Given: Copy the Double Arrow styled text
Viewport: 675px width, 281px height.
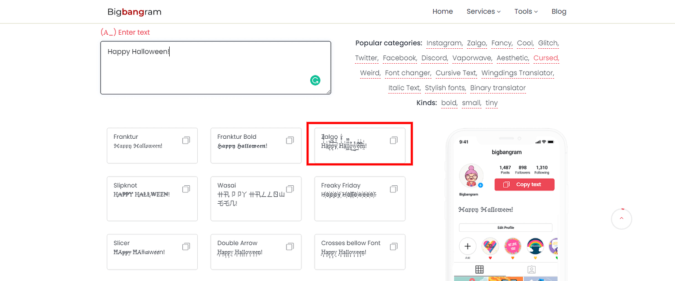Looking at the screenshot, I should point(290,246).
